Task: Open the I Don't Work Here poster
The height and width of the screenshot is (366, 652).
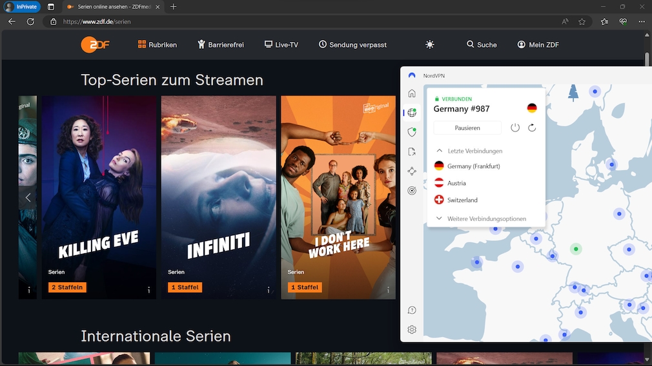Action: 338,198
